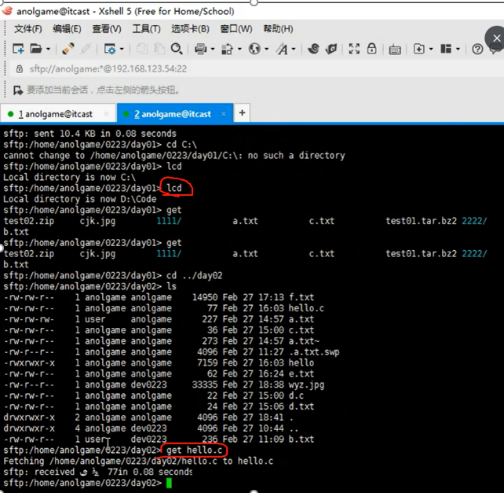This screenshot has height=493, width=504.
Task: Click the 'f.txt' filename in the listing
Action: pos(301,297)
